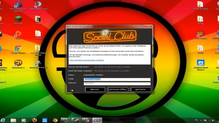Launch the Origin desktop shortcut
Screen dimensions: 219x123
[18, 35]
